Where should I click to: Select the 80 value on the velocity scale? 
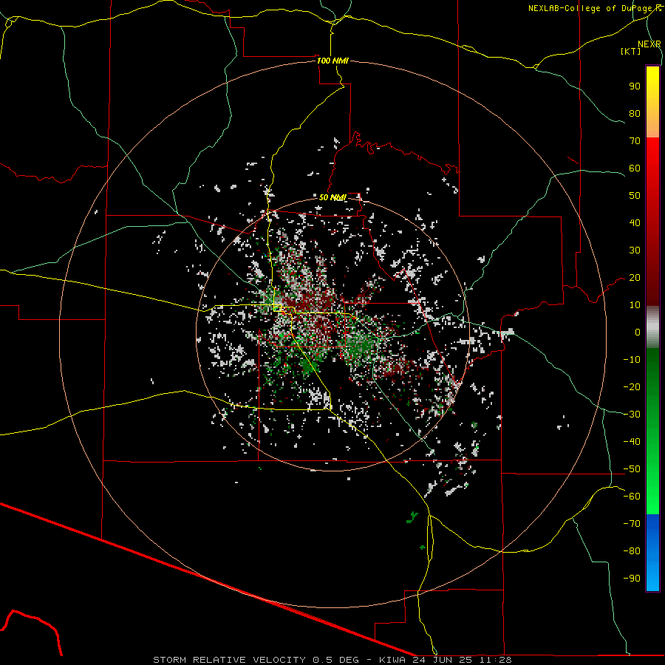(635, 113)
